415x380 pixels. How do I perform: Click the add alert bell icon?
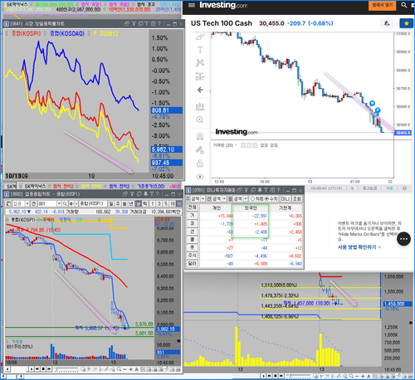point(387,23)
